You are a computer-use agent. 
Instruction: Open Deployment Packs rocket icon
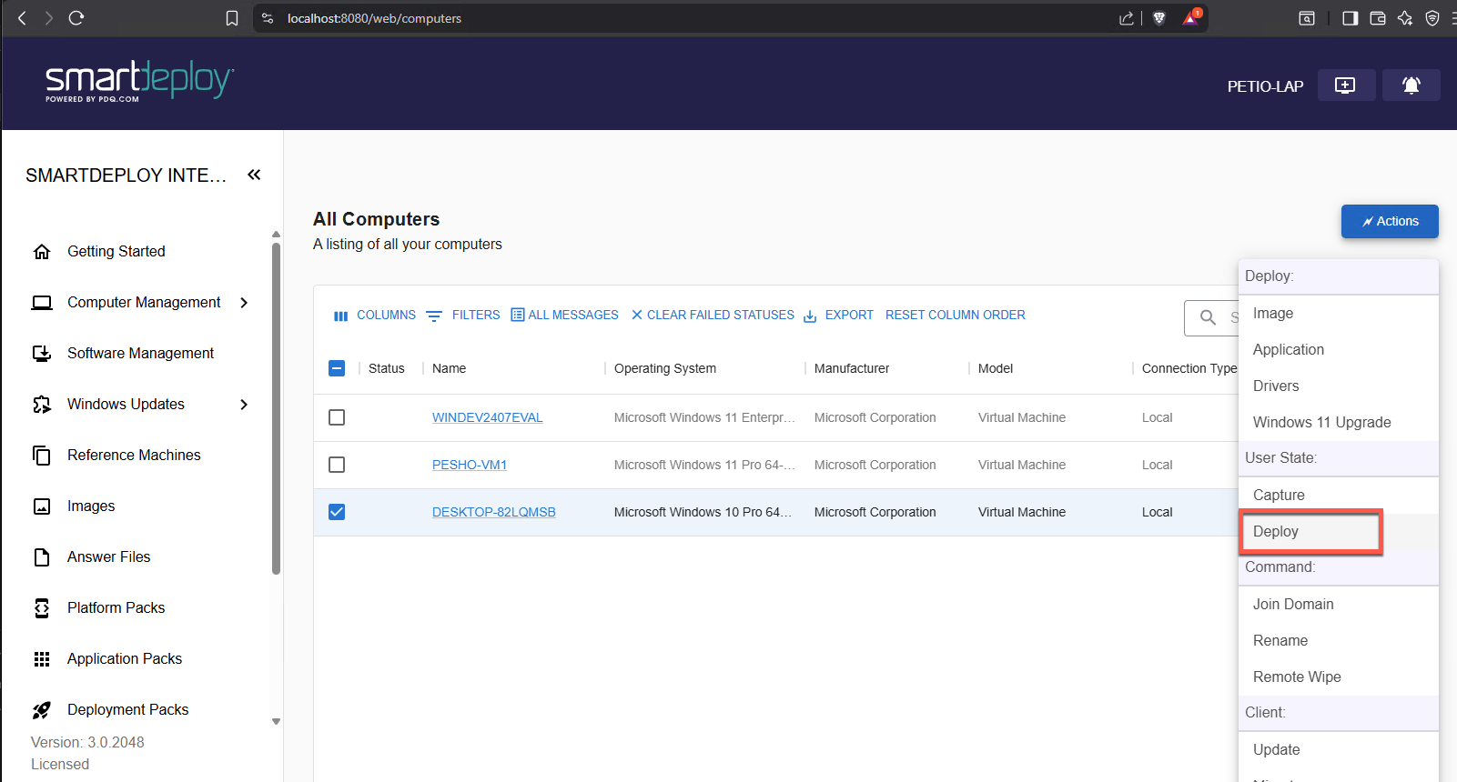[x=42, y=710]
